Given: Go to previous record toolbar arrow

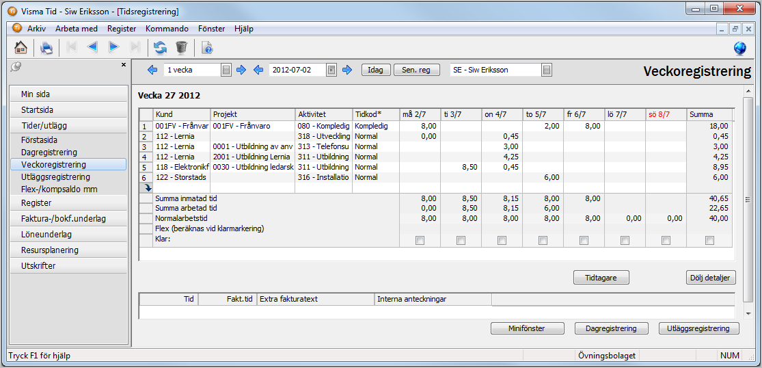Looking at the screenshot, I should coord(92,47).
